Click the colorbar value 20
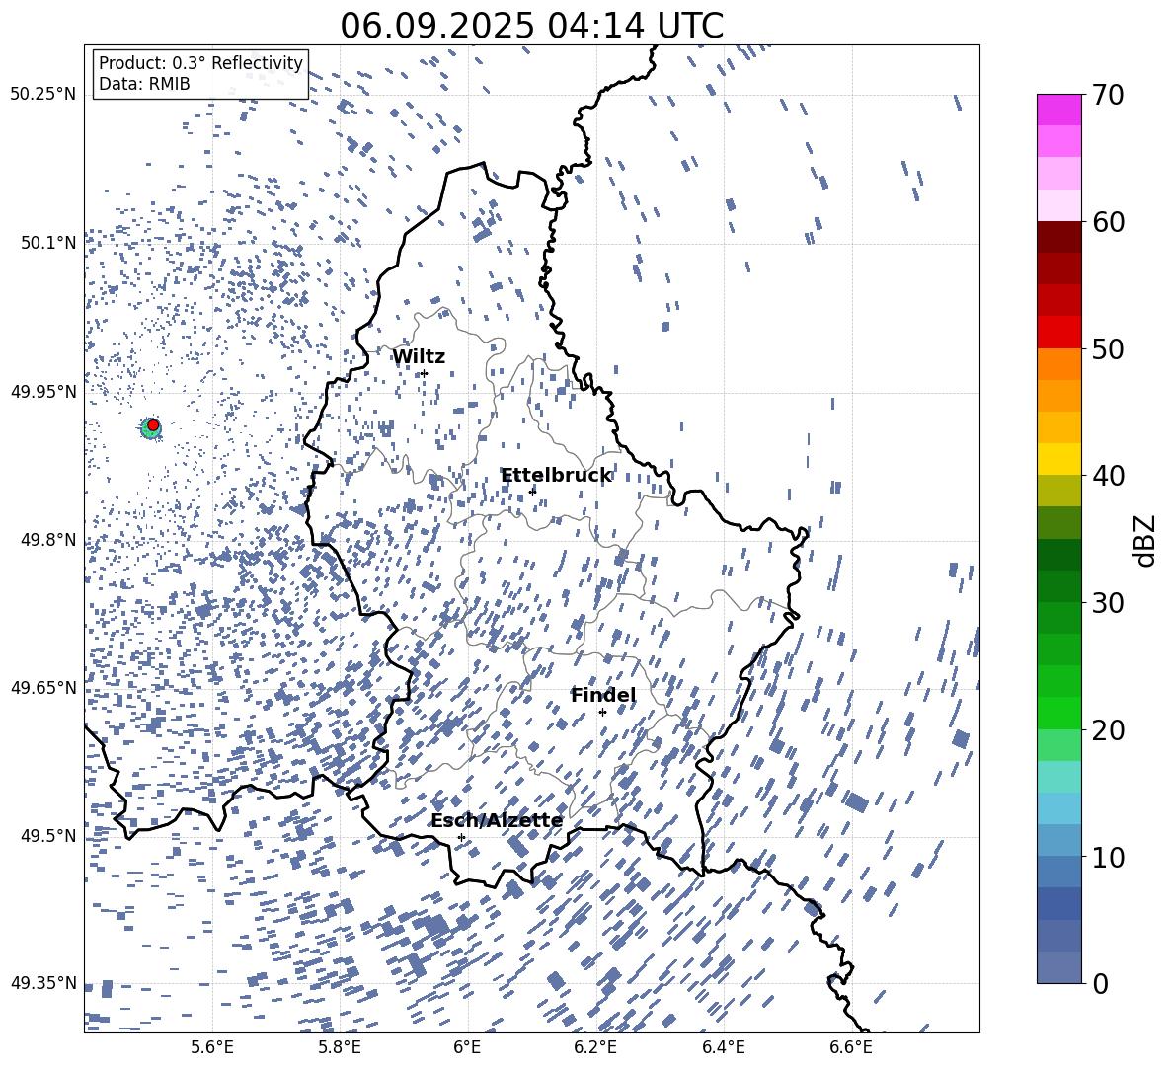Viewport: 1169px width, 1067px height. [1108, 729]
